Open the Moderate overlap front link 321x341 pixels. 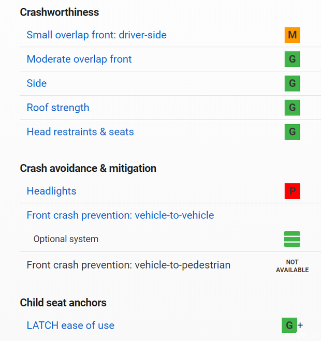pyautogui.click(x=79, y=60)
